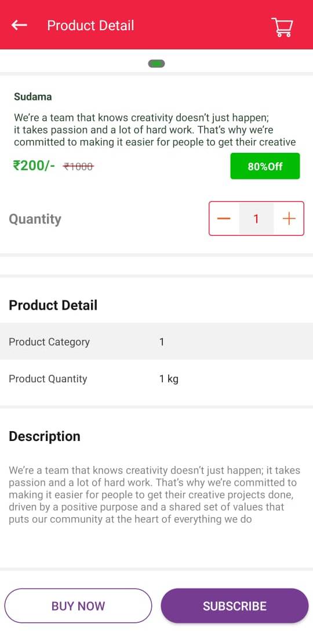Tap the Description section heading
Viewport: 313px width, 631px height.
(x=45, y=436)
